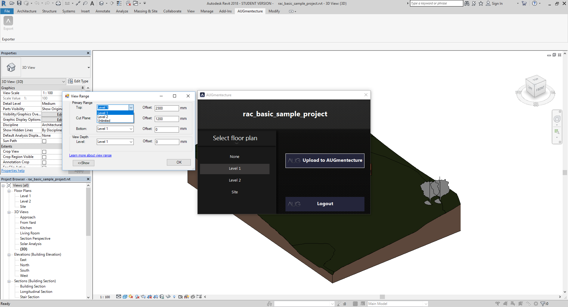Open Help question mark icon

click(535, 3)
